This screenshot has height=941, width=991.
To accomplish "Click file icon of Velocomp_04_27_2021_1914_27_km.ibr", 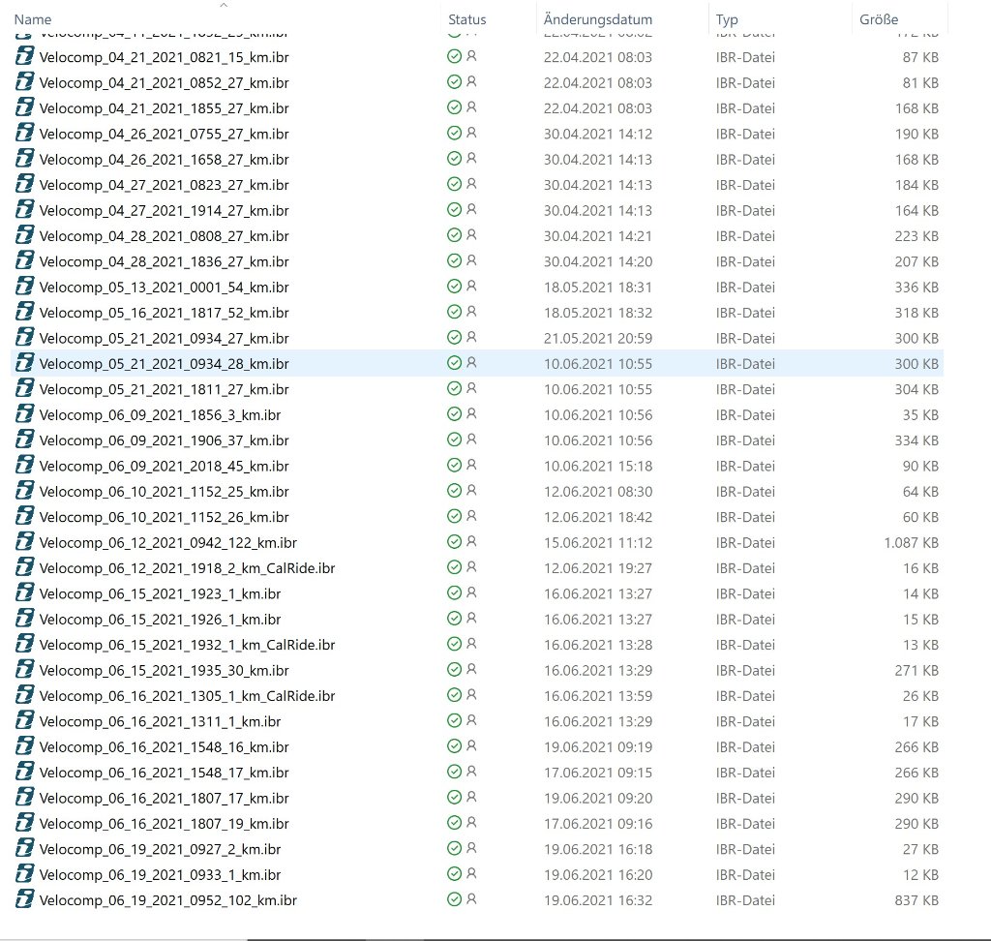I will pos(24,210).
